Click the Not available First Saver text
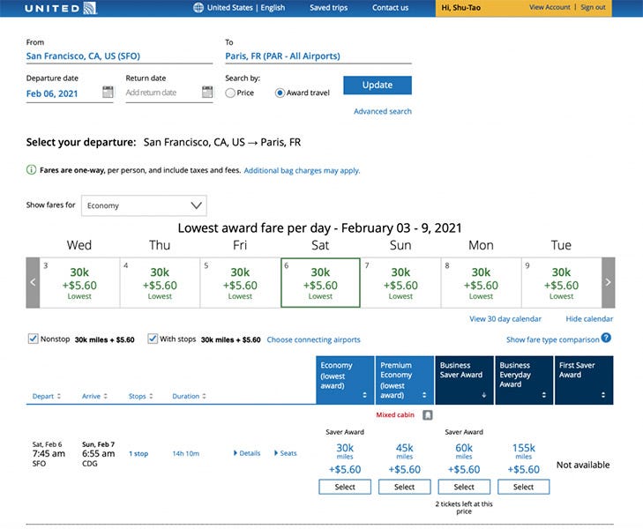Viewport: 643px width, 529px height. (583, 465)
